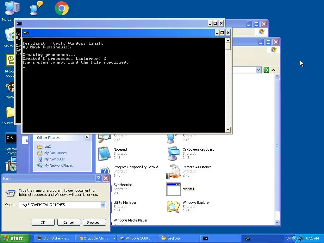
Task: Switch to first command prompt taskbar button
Action: (220, 238)
